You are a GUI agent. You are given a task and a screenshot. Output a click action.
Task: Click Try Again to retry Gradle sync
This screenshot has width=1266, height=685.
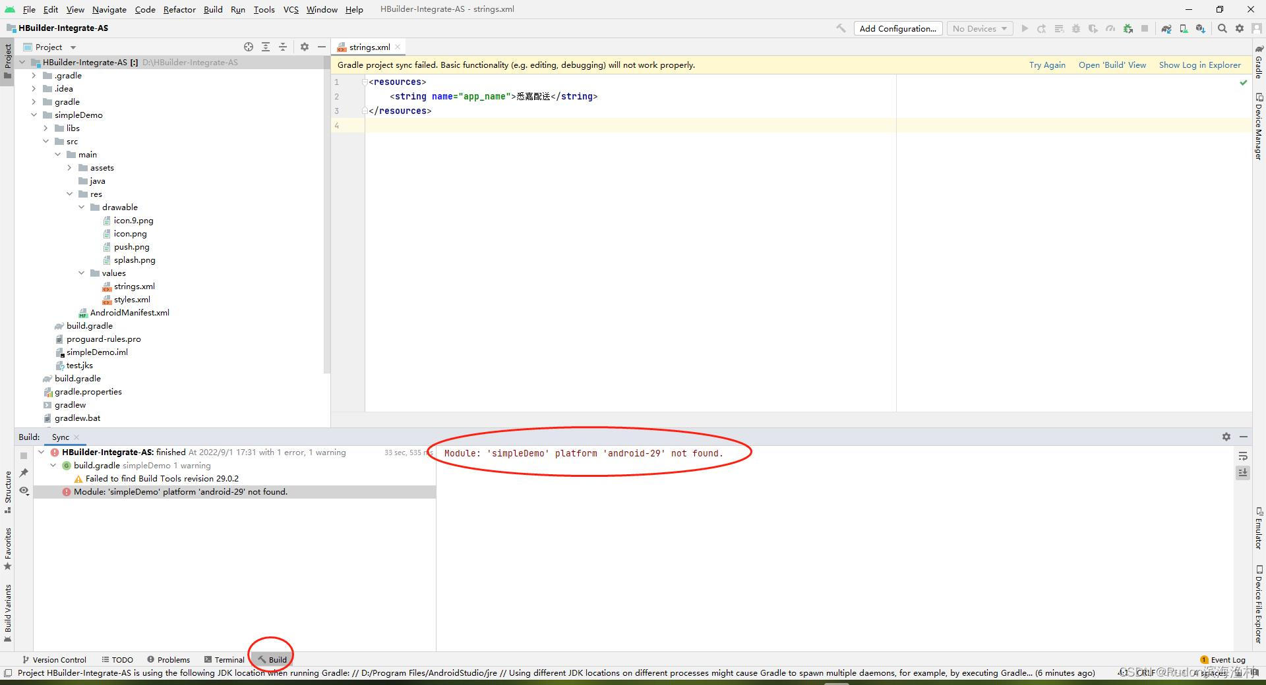pos(1046,65)
